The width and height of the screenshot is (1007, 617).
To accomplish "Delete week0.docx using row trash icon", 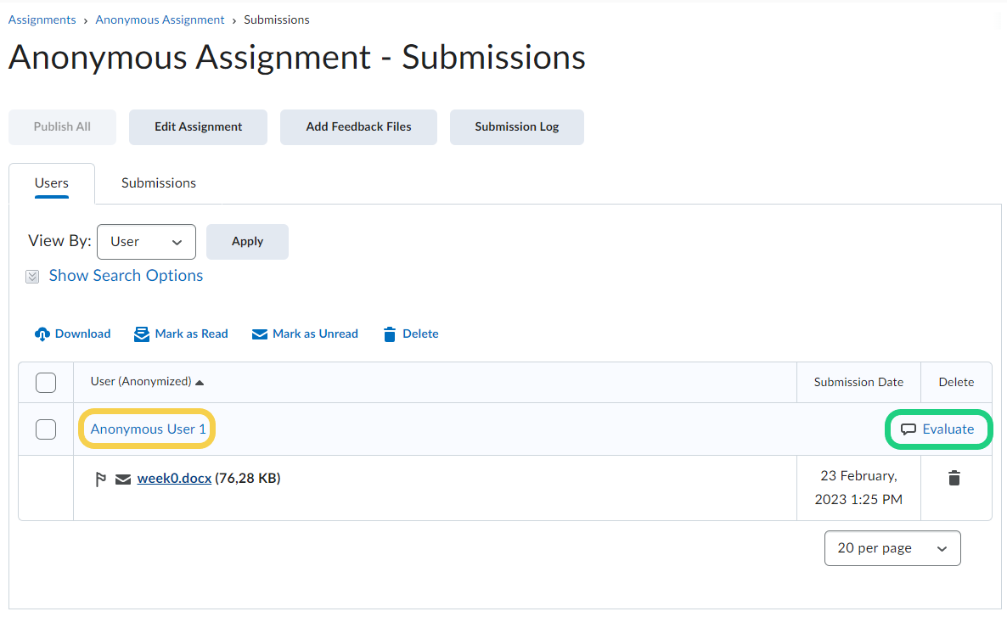I will [954, 479].
